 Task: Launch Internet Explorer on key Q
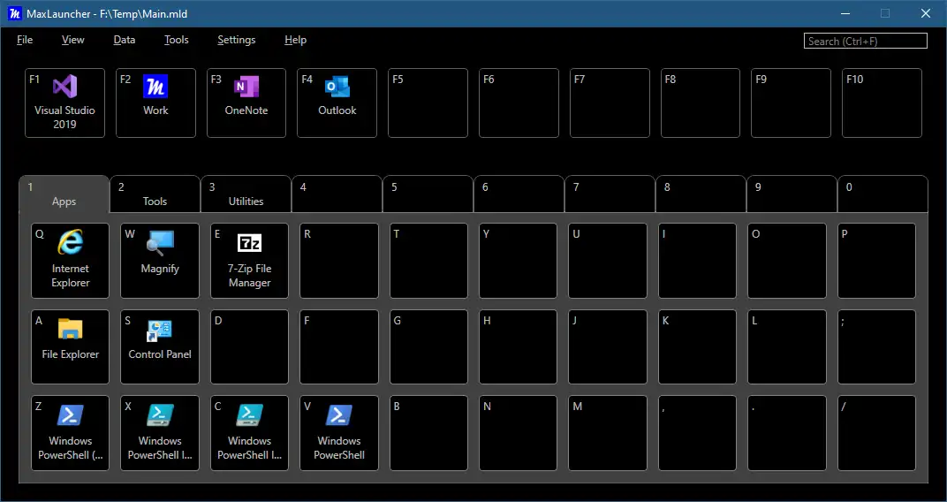coord(70,261)
